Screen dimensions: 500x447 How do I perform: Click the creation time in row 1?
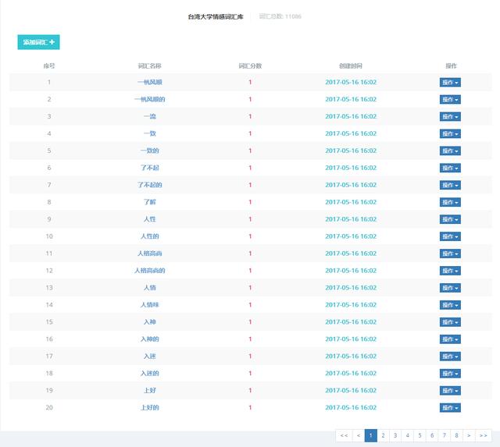click(351, 82)
